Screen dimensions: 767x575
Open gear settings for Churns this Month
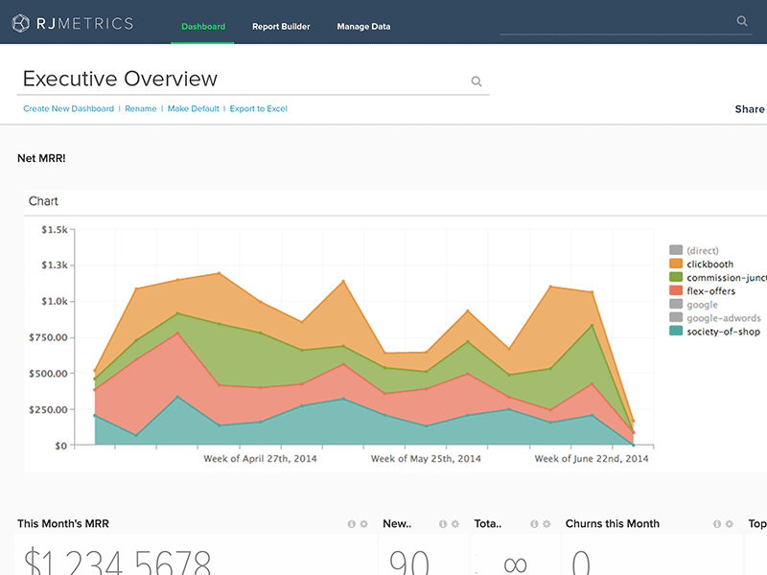pos(729,524)
